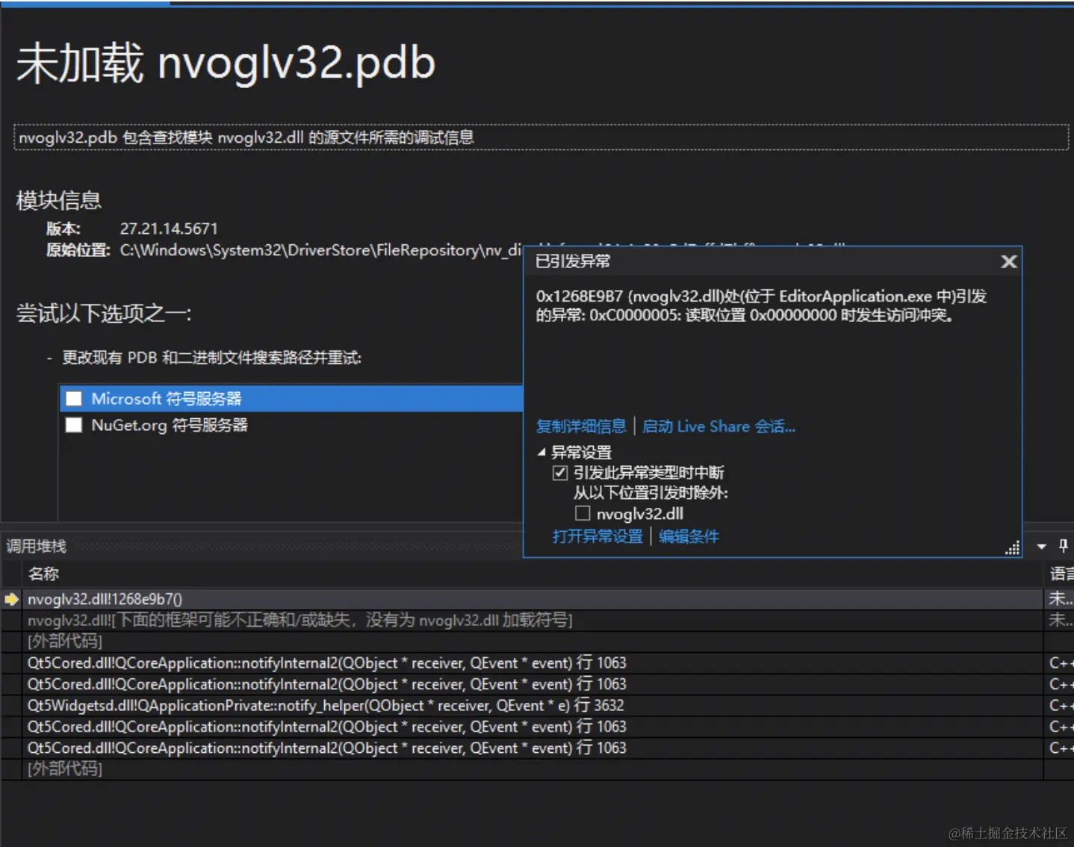Click 更改现有 PDB 和二进制文件搜索路径并重试 text
Viewport: 1074px width, 847px height.
(x=211, y=358)
